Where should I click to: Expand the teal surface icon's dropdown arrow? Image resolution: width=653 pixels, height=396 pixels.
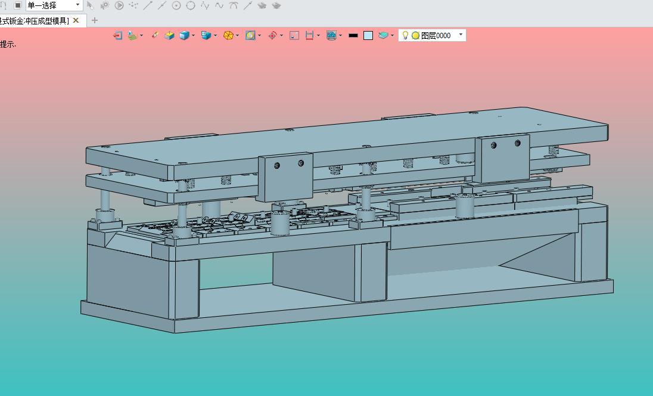[392, 35]
